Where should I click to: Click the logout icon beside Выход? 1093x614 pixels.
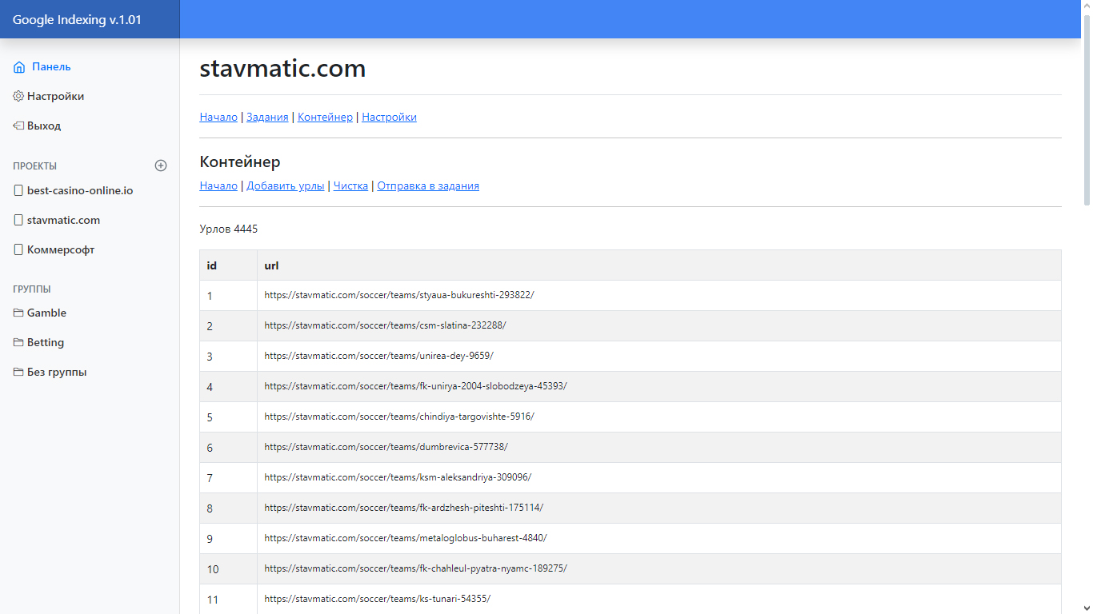point(18,126)
